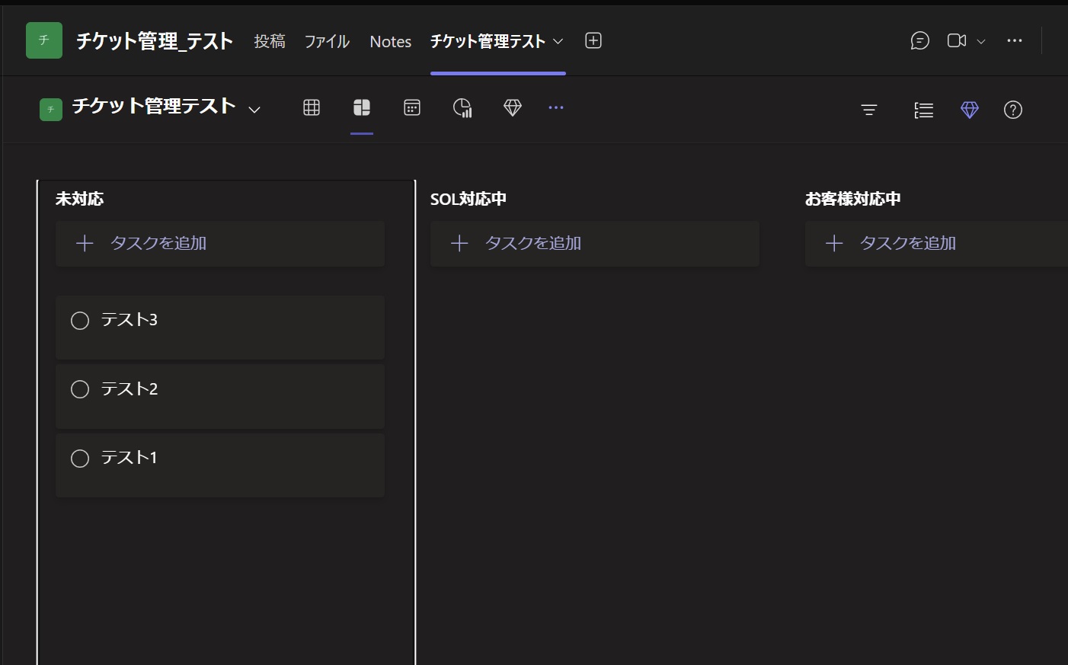
Task: Switch to Board view
Action: pos(362,107)
